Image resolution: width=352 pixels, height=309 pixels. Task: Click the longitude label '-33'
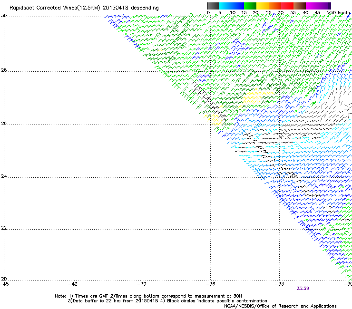tap(280, 284)
